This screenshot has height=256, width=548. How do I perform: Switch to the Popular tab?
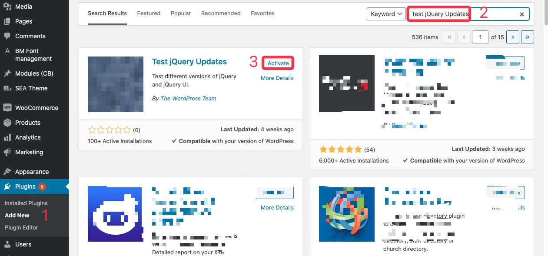[181, 13]
